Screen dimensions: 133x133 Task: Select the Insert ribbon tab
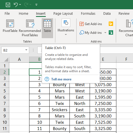click(x=41, y=14)
